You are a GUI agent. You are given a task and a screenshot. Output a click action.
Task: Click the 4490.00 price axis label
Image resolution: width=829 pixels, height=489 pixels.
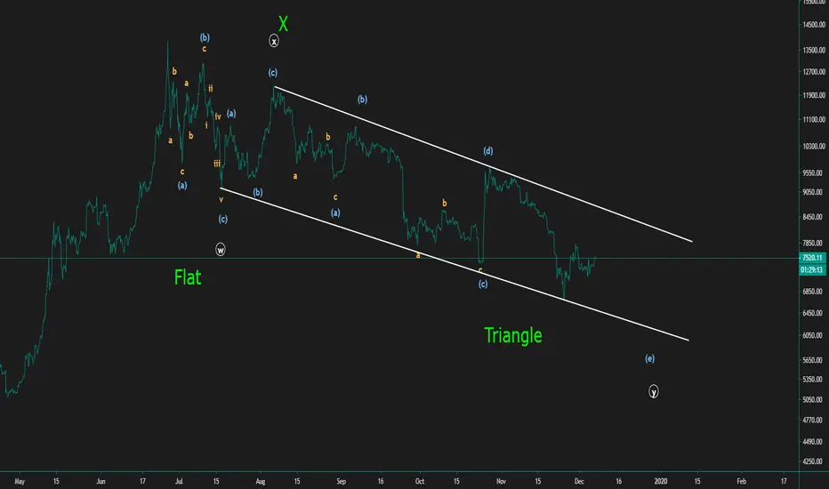click(x=814, y=441)
